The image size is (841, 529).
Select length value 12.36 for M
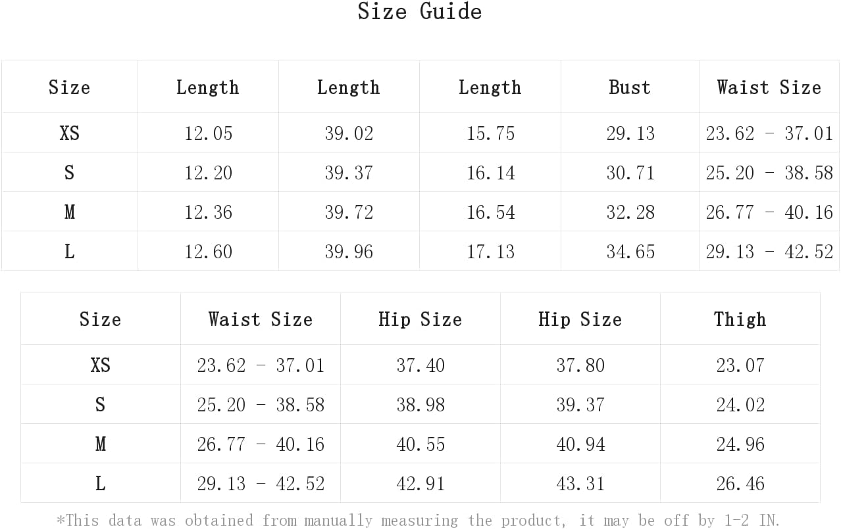(x=208, y=212)
